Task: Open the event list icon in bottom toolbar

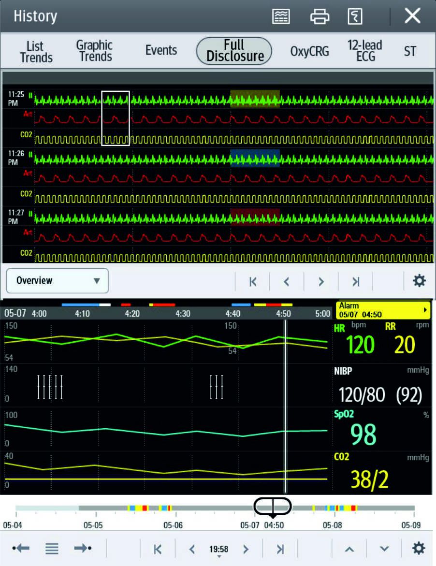Action: pyautogui.click(x=52, y=548)
